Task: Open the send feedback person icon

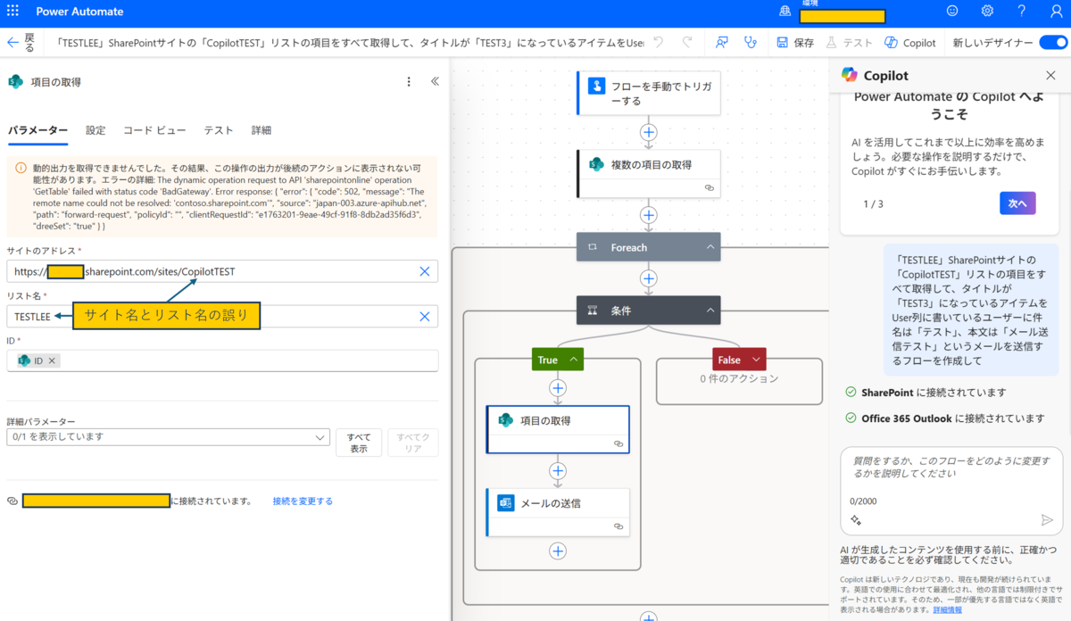Action: (x=722, y=42)
